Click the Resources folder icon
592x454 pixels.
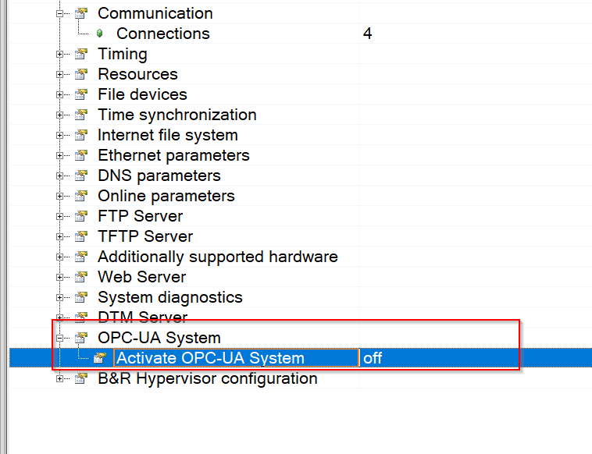(81, 74)
